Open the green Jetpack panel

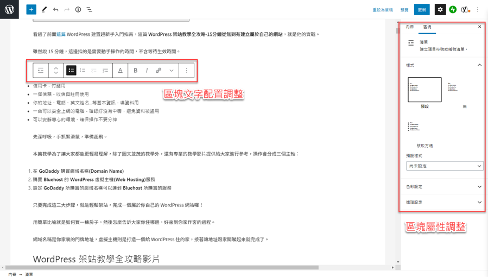coord(453,9)
